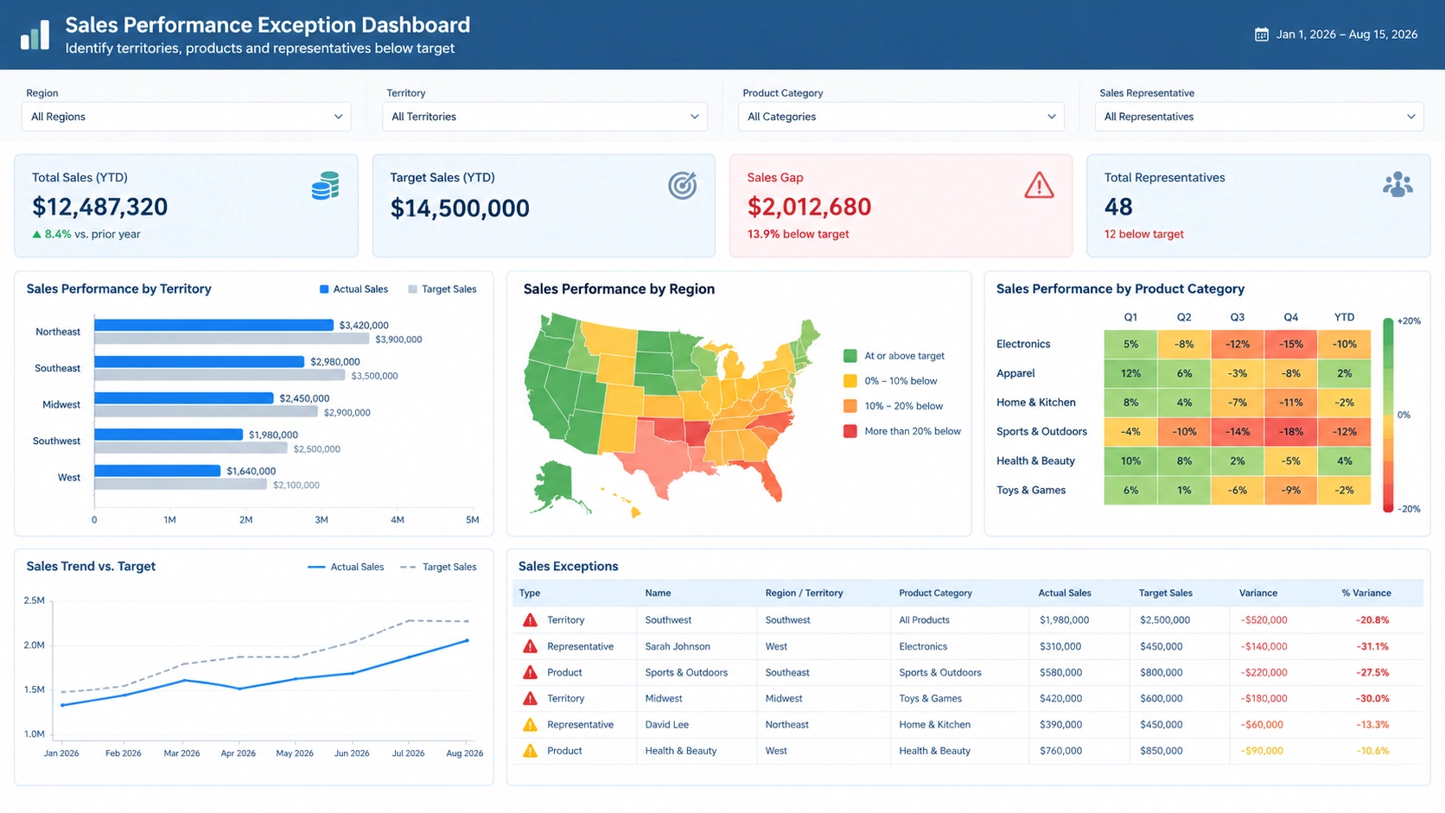Click the -31.1% variance value
This screenshot has width=1445, height=813.
tap(1372, 646)
